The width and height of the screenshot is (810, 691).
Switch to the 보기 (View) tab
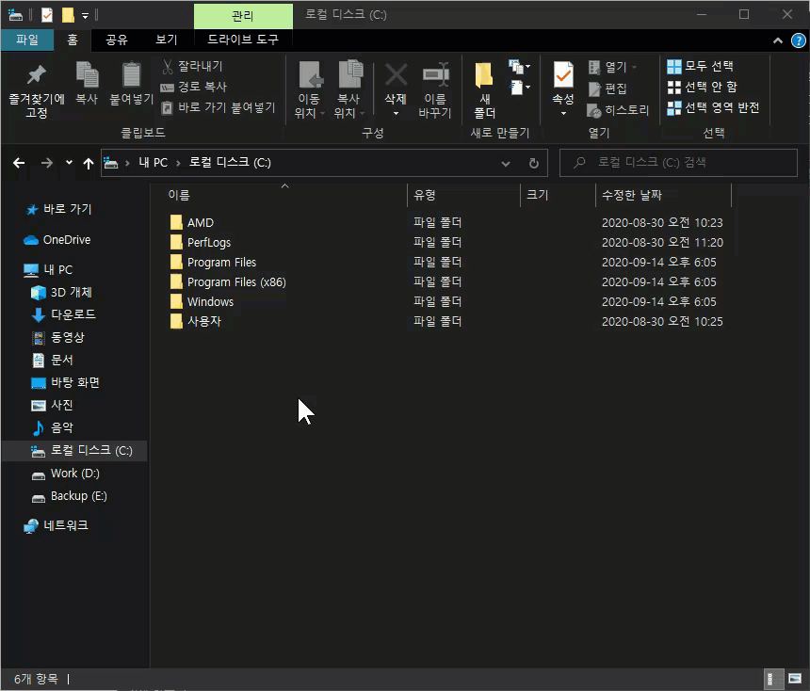coord(167,40)
